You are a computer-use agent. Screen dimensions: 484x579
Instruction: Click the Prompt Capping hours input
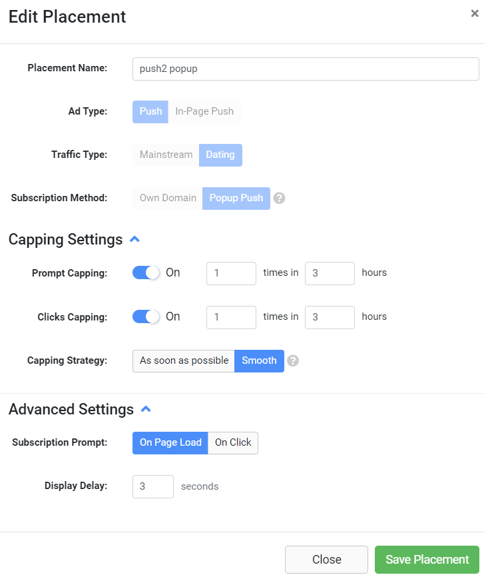(330, 273)
